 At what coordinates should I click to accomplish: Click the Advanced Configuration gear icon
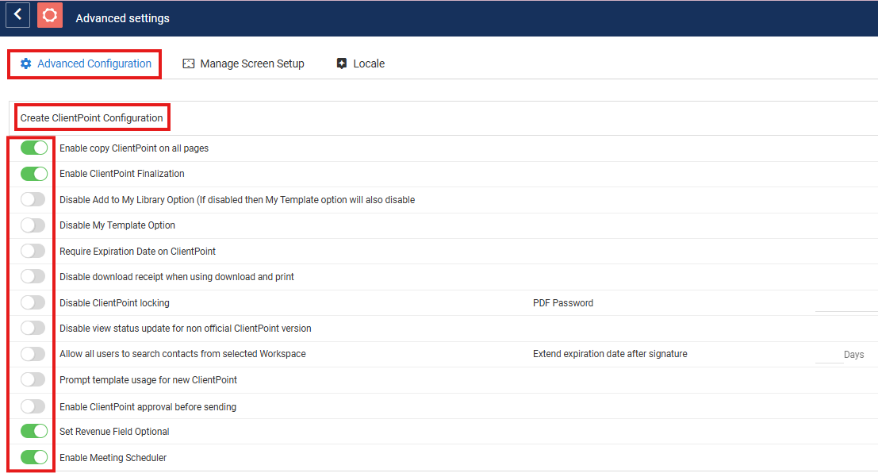point(25,64)
